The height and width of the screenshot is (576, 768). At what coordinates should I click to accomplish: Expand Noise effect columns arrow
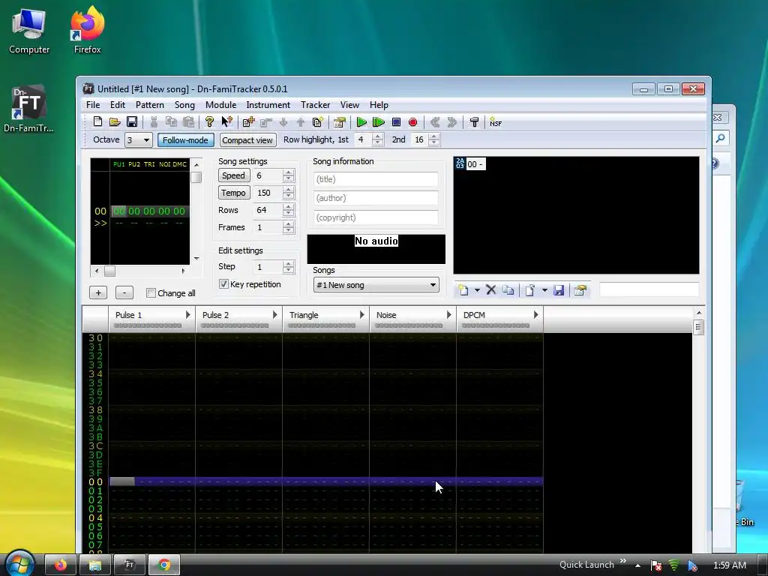point(449,315)
